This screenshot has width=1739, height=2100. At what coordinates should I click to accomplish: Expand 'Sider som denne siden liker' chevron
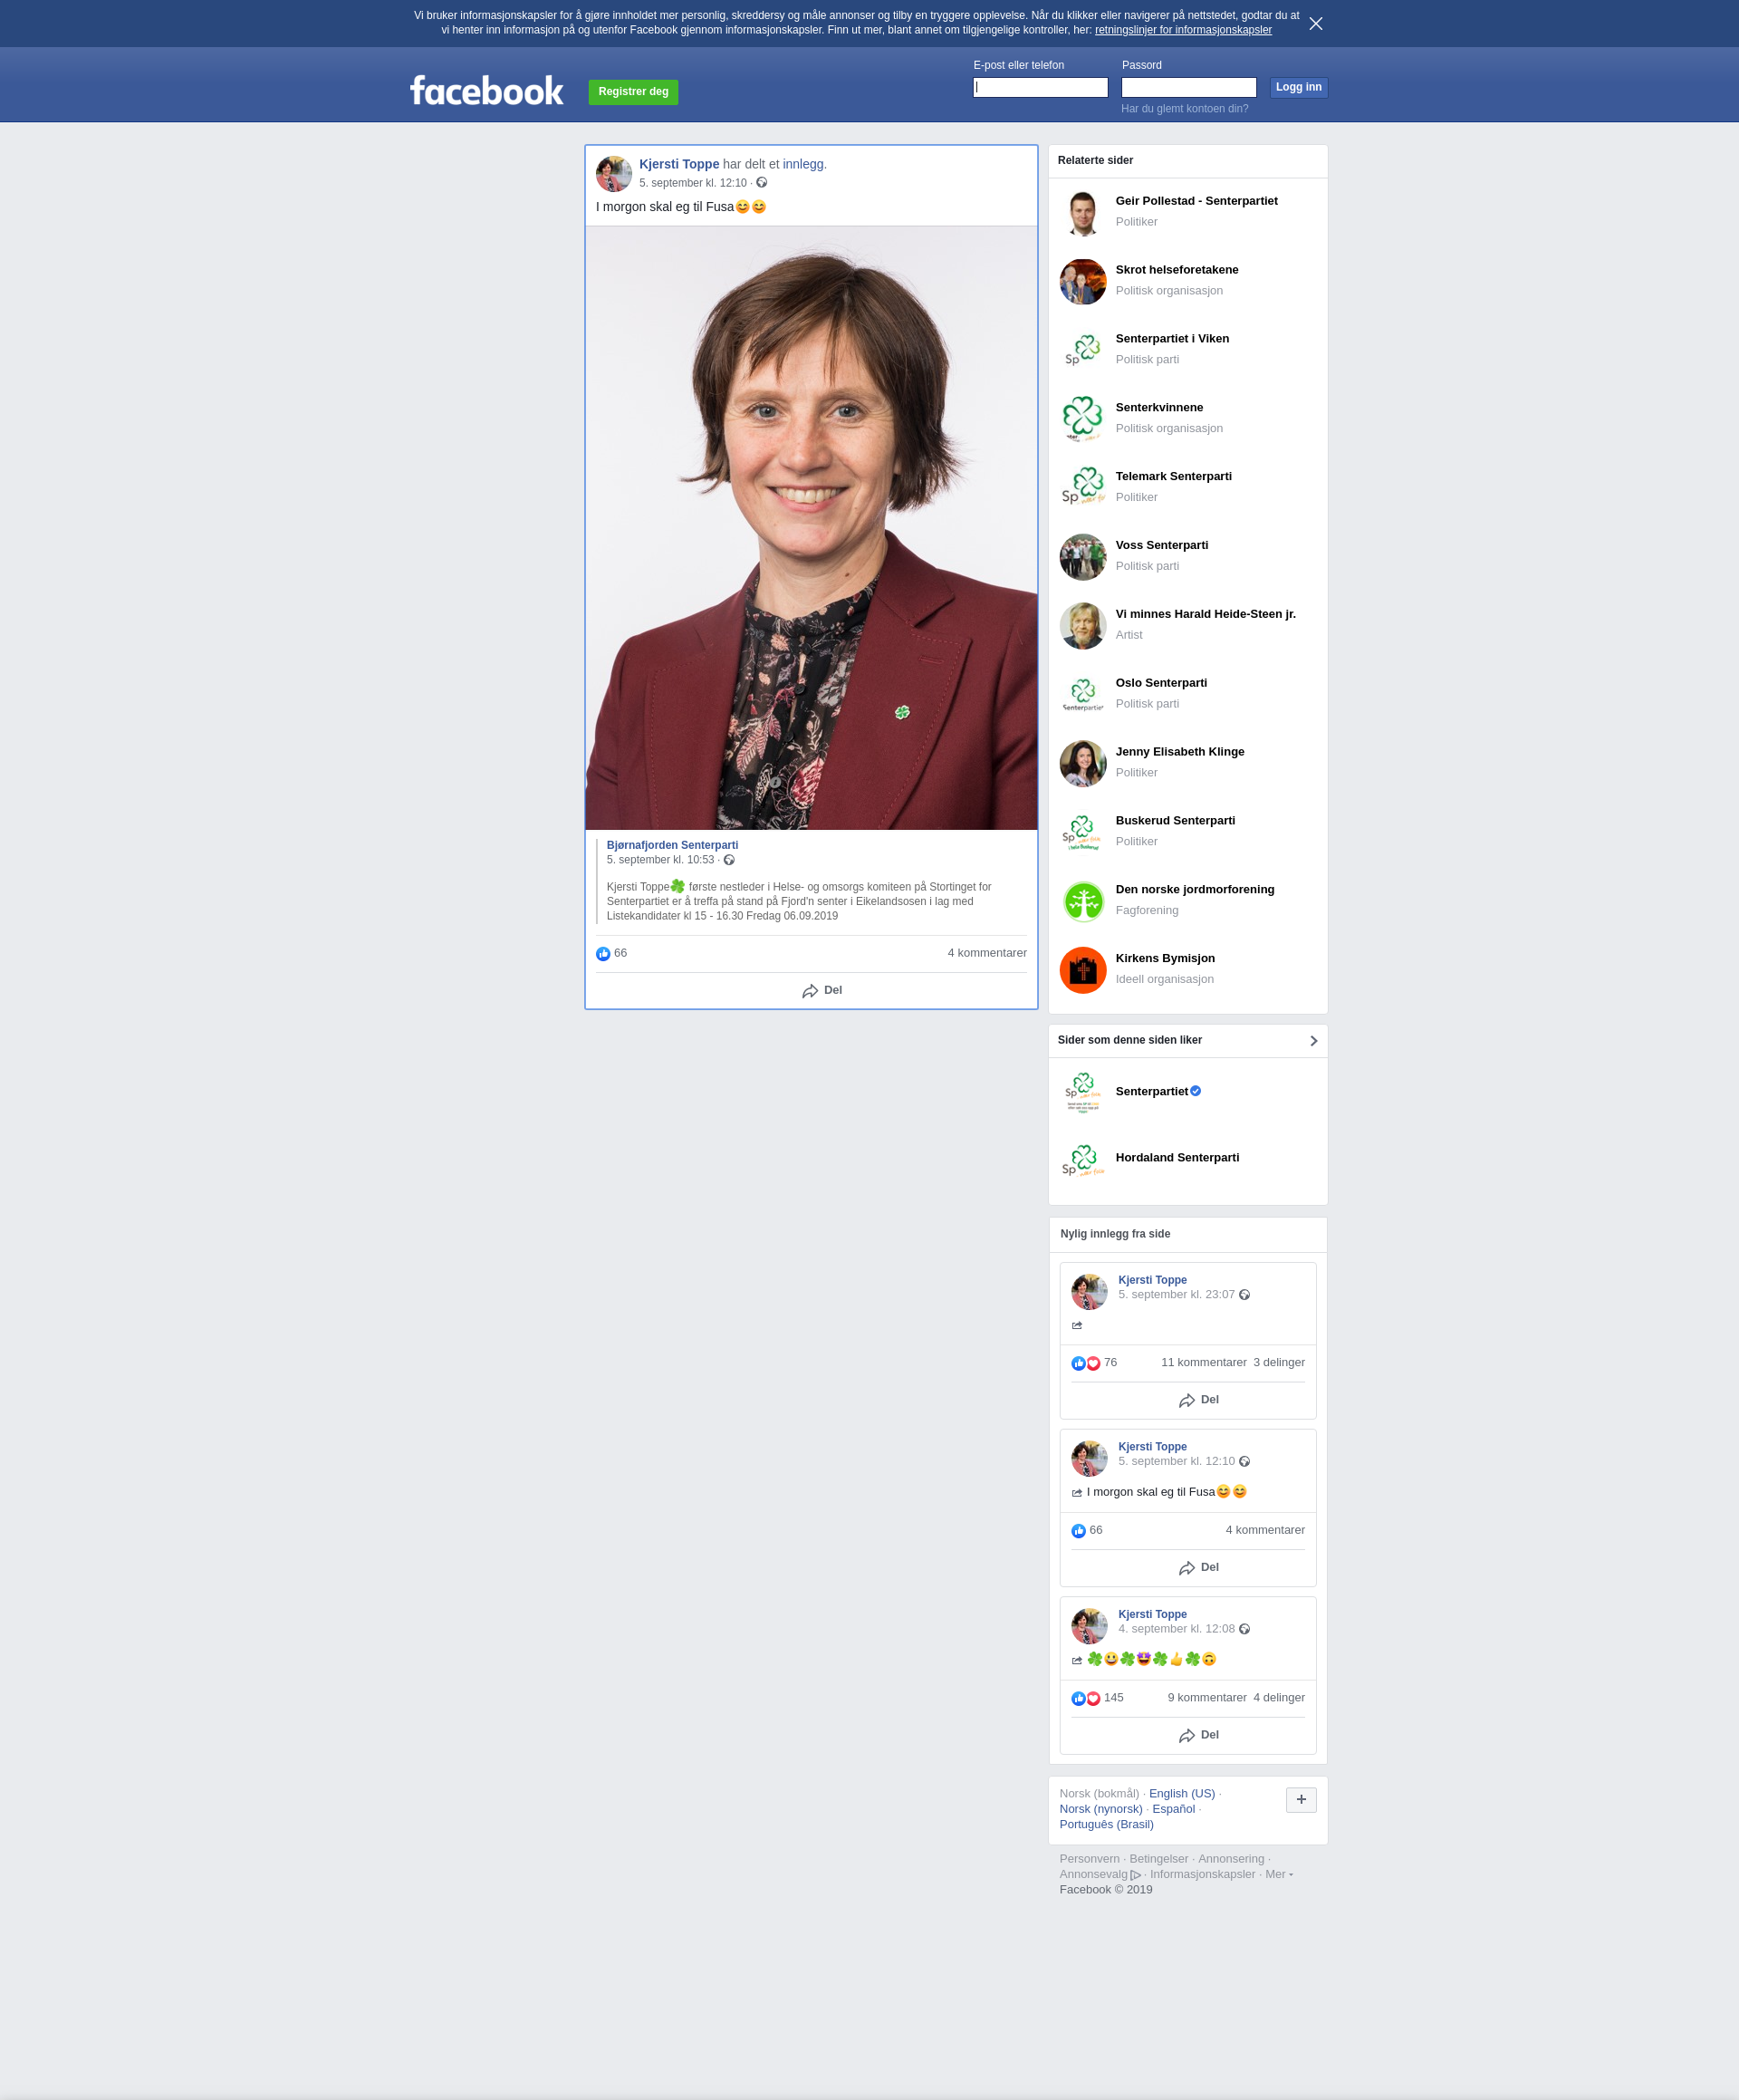pyautogui.click(x=1313, y=1041)
